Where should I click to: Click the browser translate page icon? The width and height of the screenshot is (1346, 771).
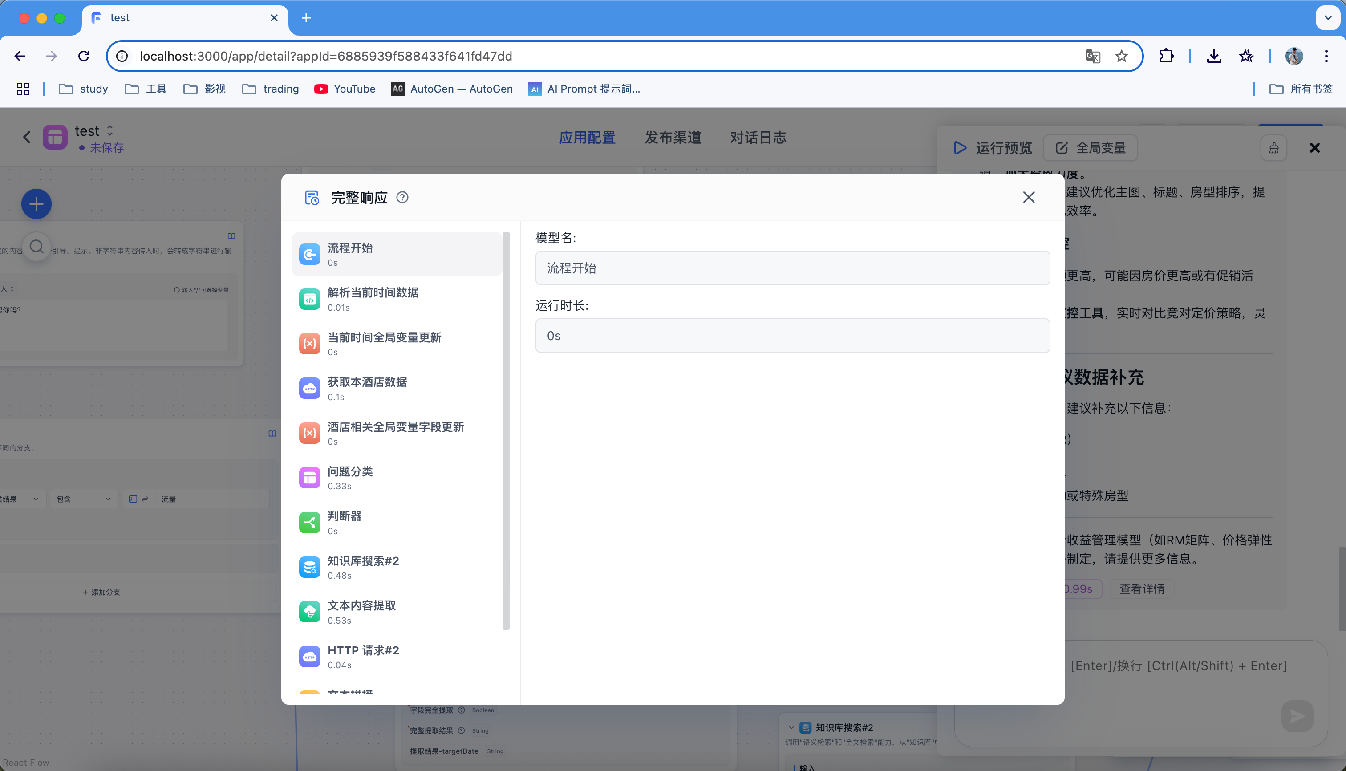1093,56
